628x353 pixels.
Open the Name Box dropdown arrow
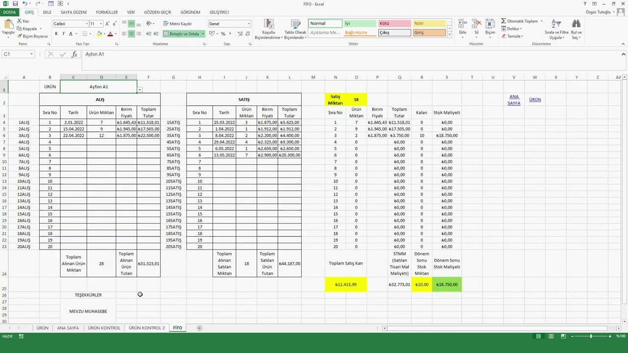(x=31, y=54)
